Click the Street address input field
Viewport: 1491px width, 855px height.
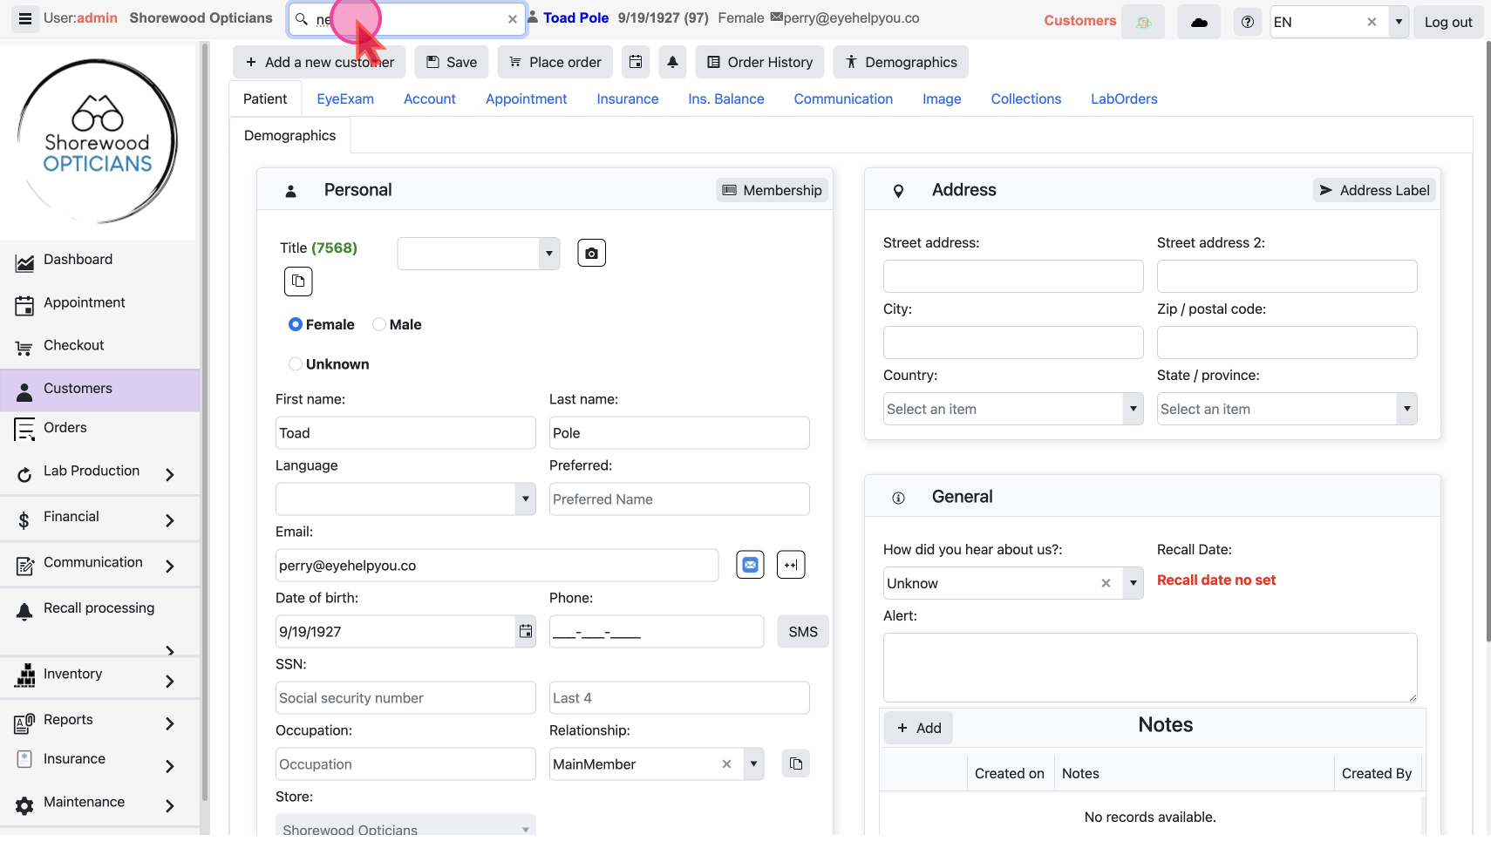click(x=1012, y=276)
